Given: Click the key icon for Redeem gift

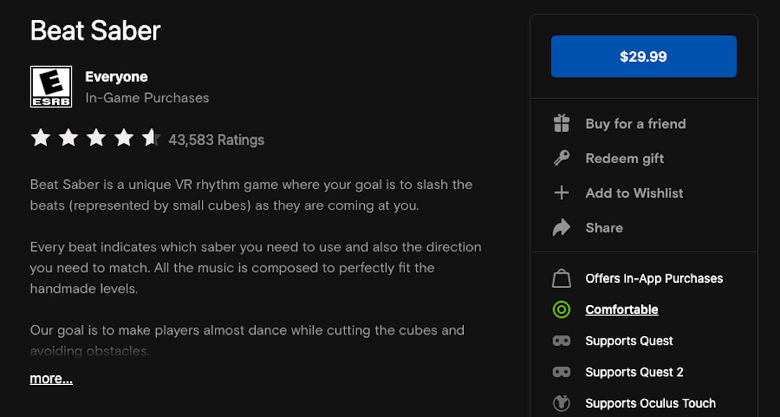Looking at the screenshot, I should pos(561,159).
